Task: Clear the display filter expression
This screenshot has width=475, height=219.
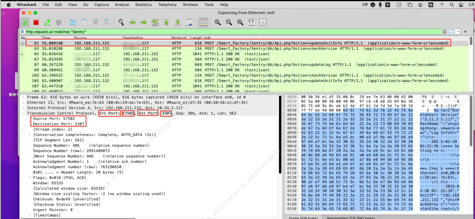Action: [445, 32]
